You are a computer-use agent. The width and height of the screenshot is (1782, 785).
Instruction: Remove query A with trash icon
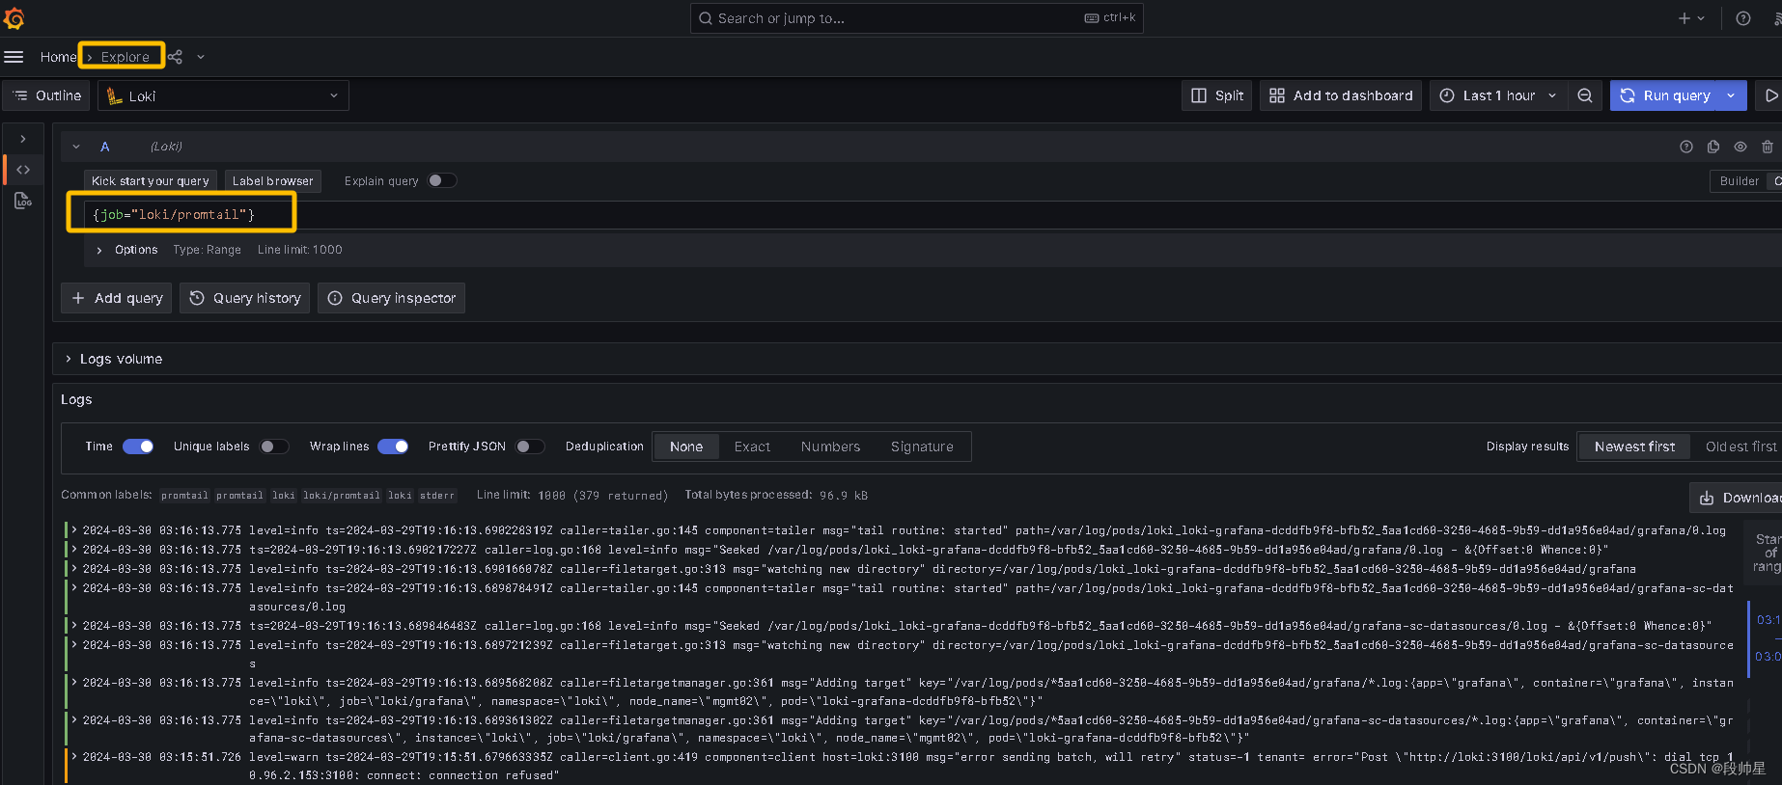[x=1768, y=147]
